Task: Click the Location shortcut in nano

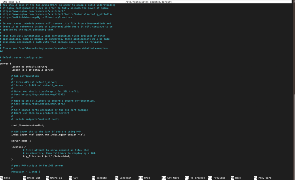Action: (x=125, y=178)
